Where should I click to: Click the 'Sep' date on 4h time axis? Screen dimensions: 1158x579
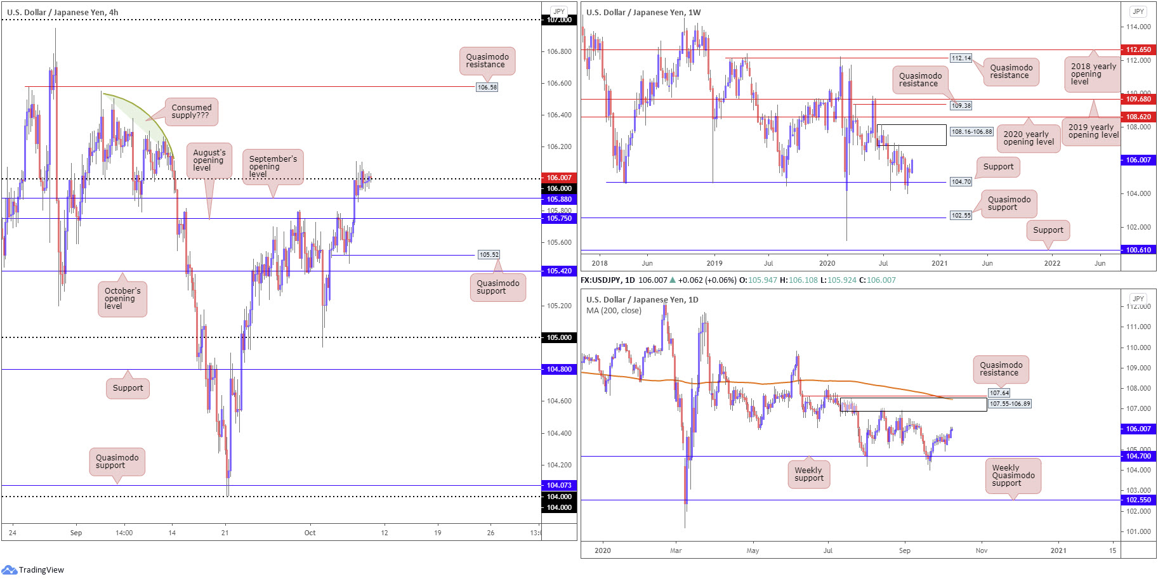click(76, 533)
